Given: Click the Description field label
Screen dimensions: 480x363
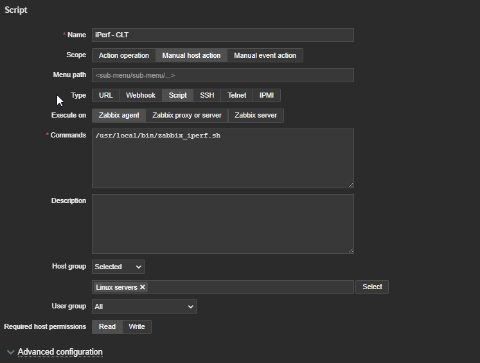Looking at the screenshot, I should pyautogui.click(x=69, y=200).
